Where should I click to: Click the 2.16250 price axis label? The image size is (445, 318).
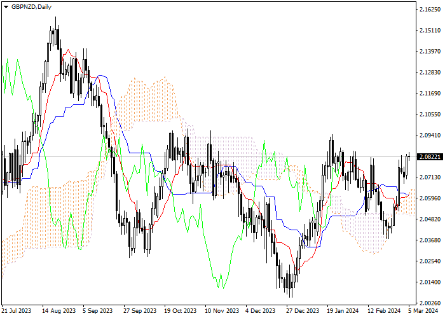point(430,10)
